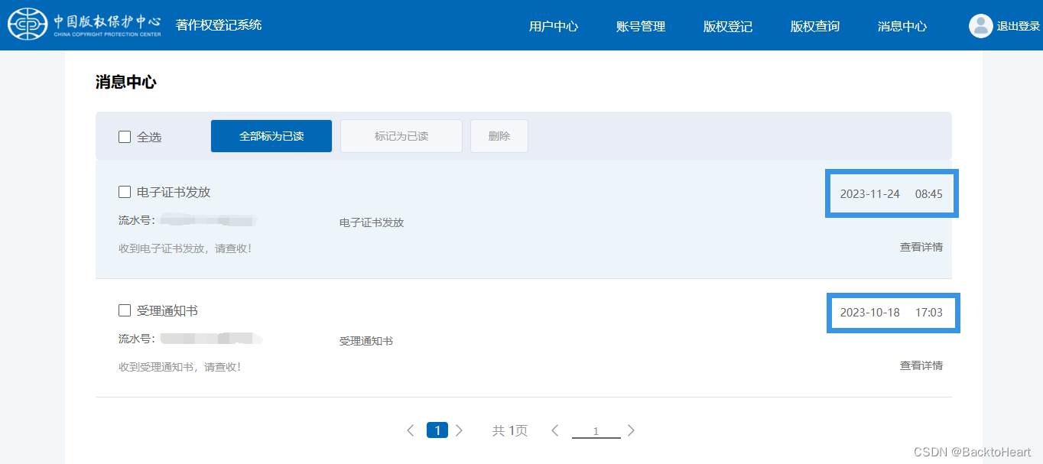Select current page number 1 button
Screen dimensions: 1043x464
click(437, 430)
